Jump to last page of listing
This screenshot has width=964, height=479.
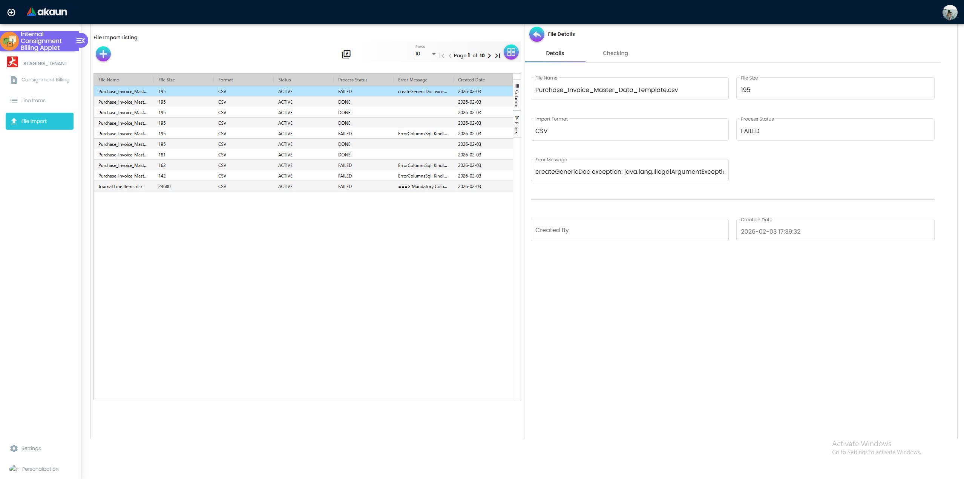point(498,56)
